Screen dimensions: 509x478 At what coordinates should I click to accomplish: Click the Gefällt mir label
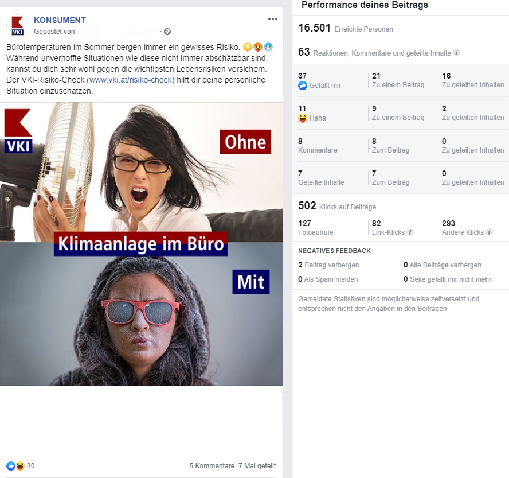pos(325,86)
